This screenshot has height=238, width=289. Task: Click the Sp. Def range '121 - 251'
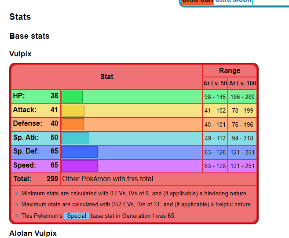(242, 152)
